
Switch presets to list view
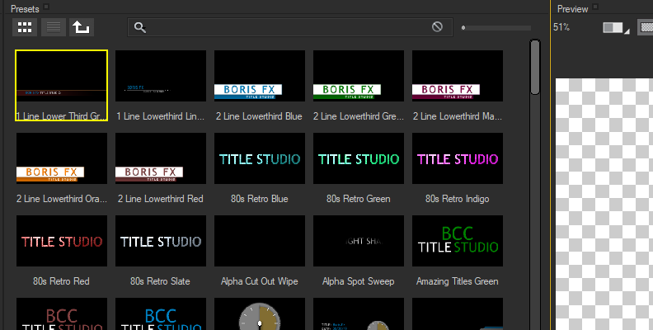click(53, 27)
